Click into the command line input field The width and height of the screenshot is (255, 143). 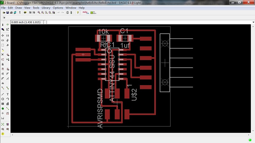pos(149,22)
